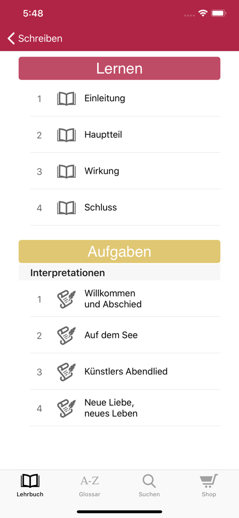Image resolution: width=239 pixels, height=518 pixels.
Task: Tap the book icon next to Wirkung
Action: coord(66,171)
